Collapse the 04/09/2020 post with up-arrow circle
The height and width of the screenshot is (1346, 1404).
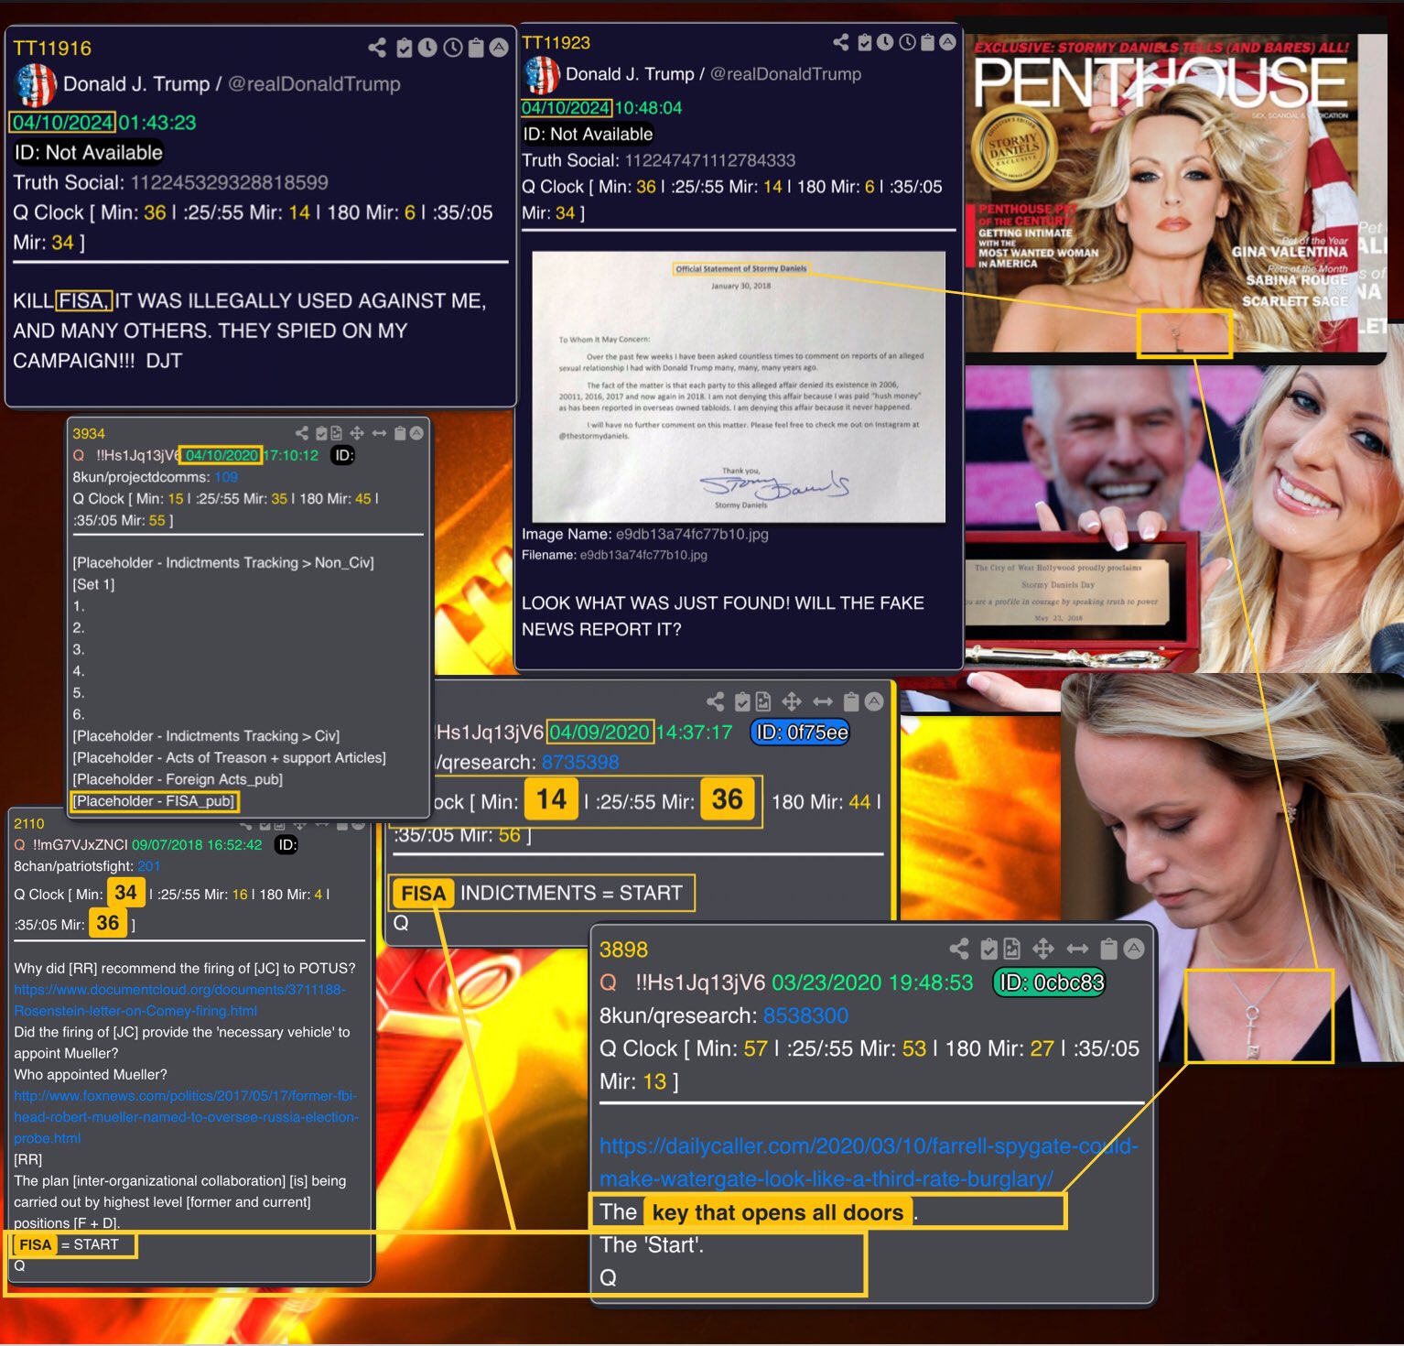click(874, 701)
